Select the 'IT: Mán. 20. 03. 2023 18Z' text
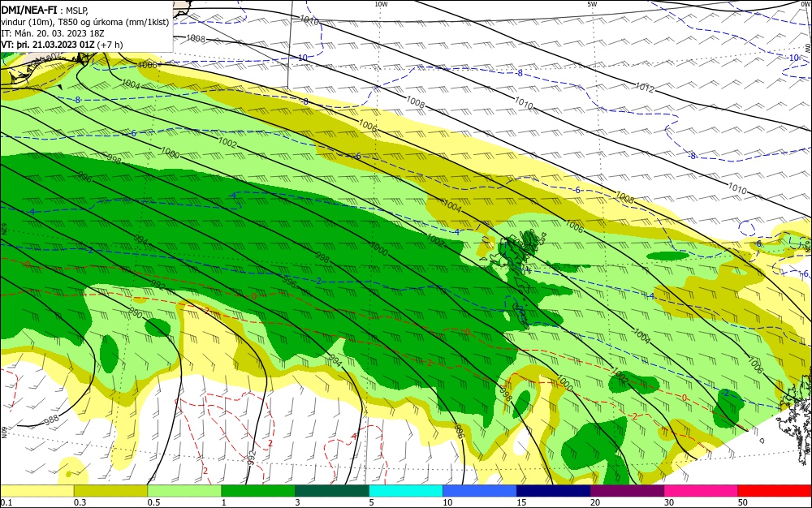This screenshot has width=812, height=508. click(53, 33)
